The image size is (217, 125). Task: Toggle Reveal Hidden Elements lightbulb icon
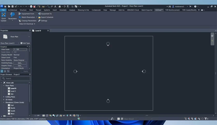(x=67, y=115)
